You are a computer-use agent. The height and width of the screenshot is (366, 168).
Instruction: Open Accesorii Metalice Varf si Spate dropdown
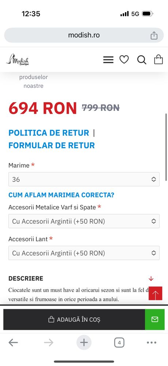click(x=84, y=221)
